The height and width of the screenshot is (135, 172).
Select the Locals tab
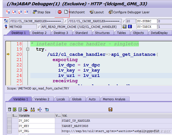[61, 99]
